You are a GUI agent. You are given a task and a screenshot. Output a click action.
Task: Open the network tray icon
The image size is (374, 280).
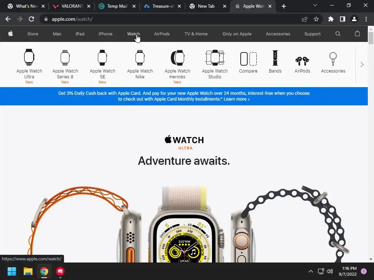click(x=321, y=271)
